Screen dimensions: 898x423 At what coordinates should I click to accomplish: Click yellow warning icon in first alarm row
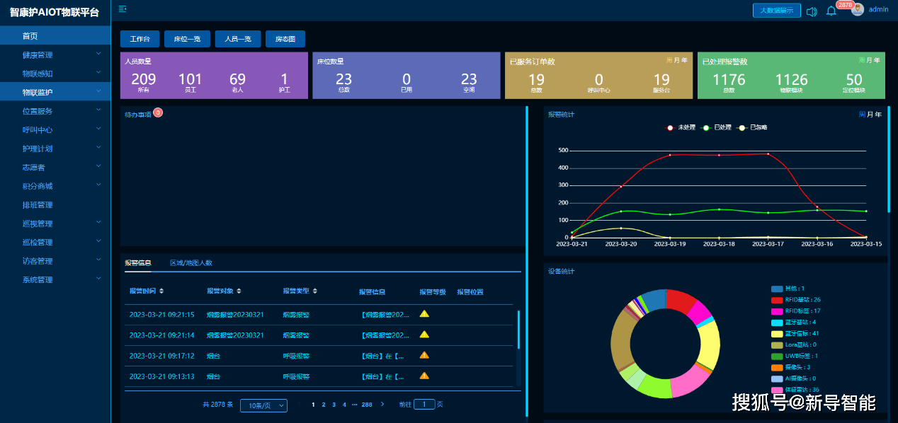[x=424, y=313]
